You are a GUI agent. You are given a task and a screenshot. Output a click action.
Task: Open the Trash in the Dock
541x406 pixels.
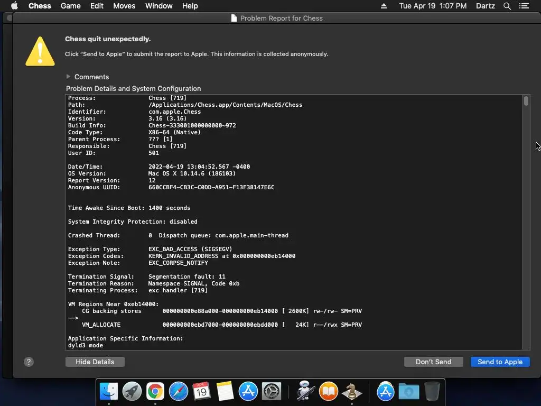click(432, 392)
